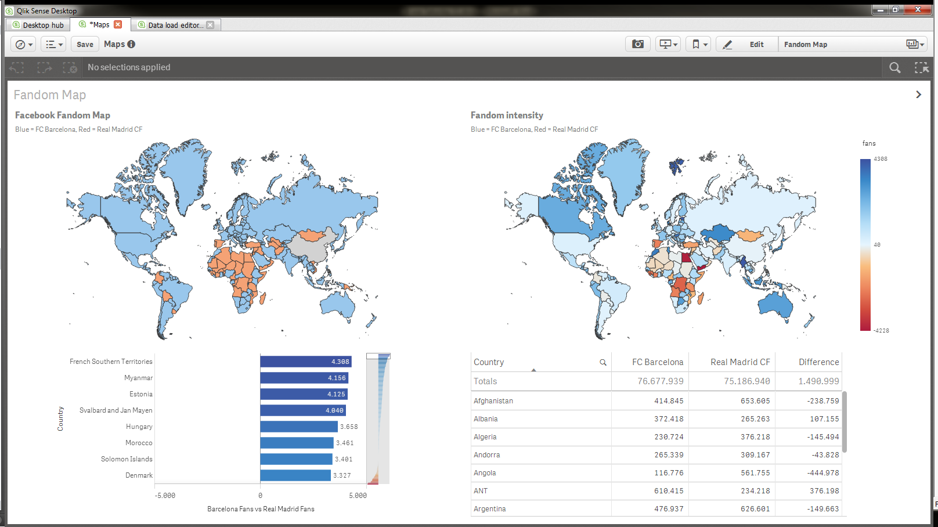Click Totals difference 1.490.999

coord(818,381)
